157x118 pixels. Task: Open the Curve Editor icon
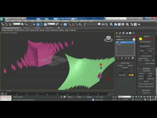119,24
